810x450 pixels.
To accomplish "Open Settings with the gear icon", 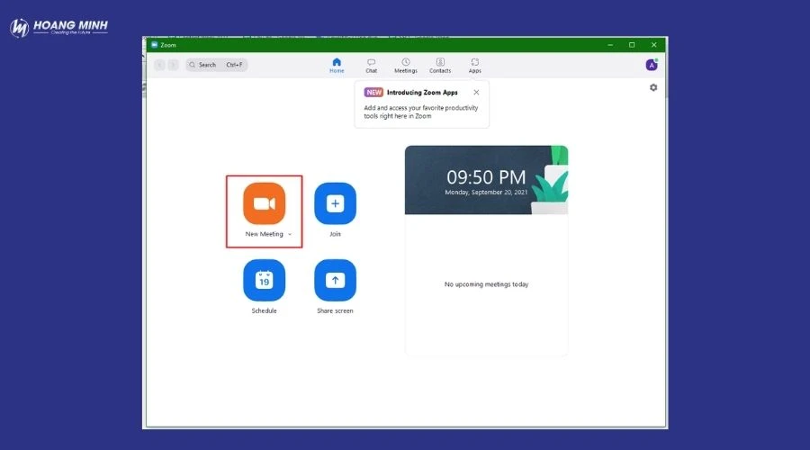I will click(x=653, y=88).
